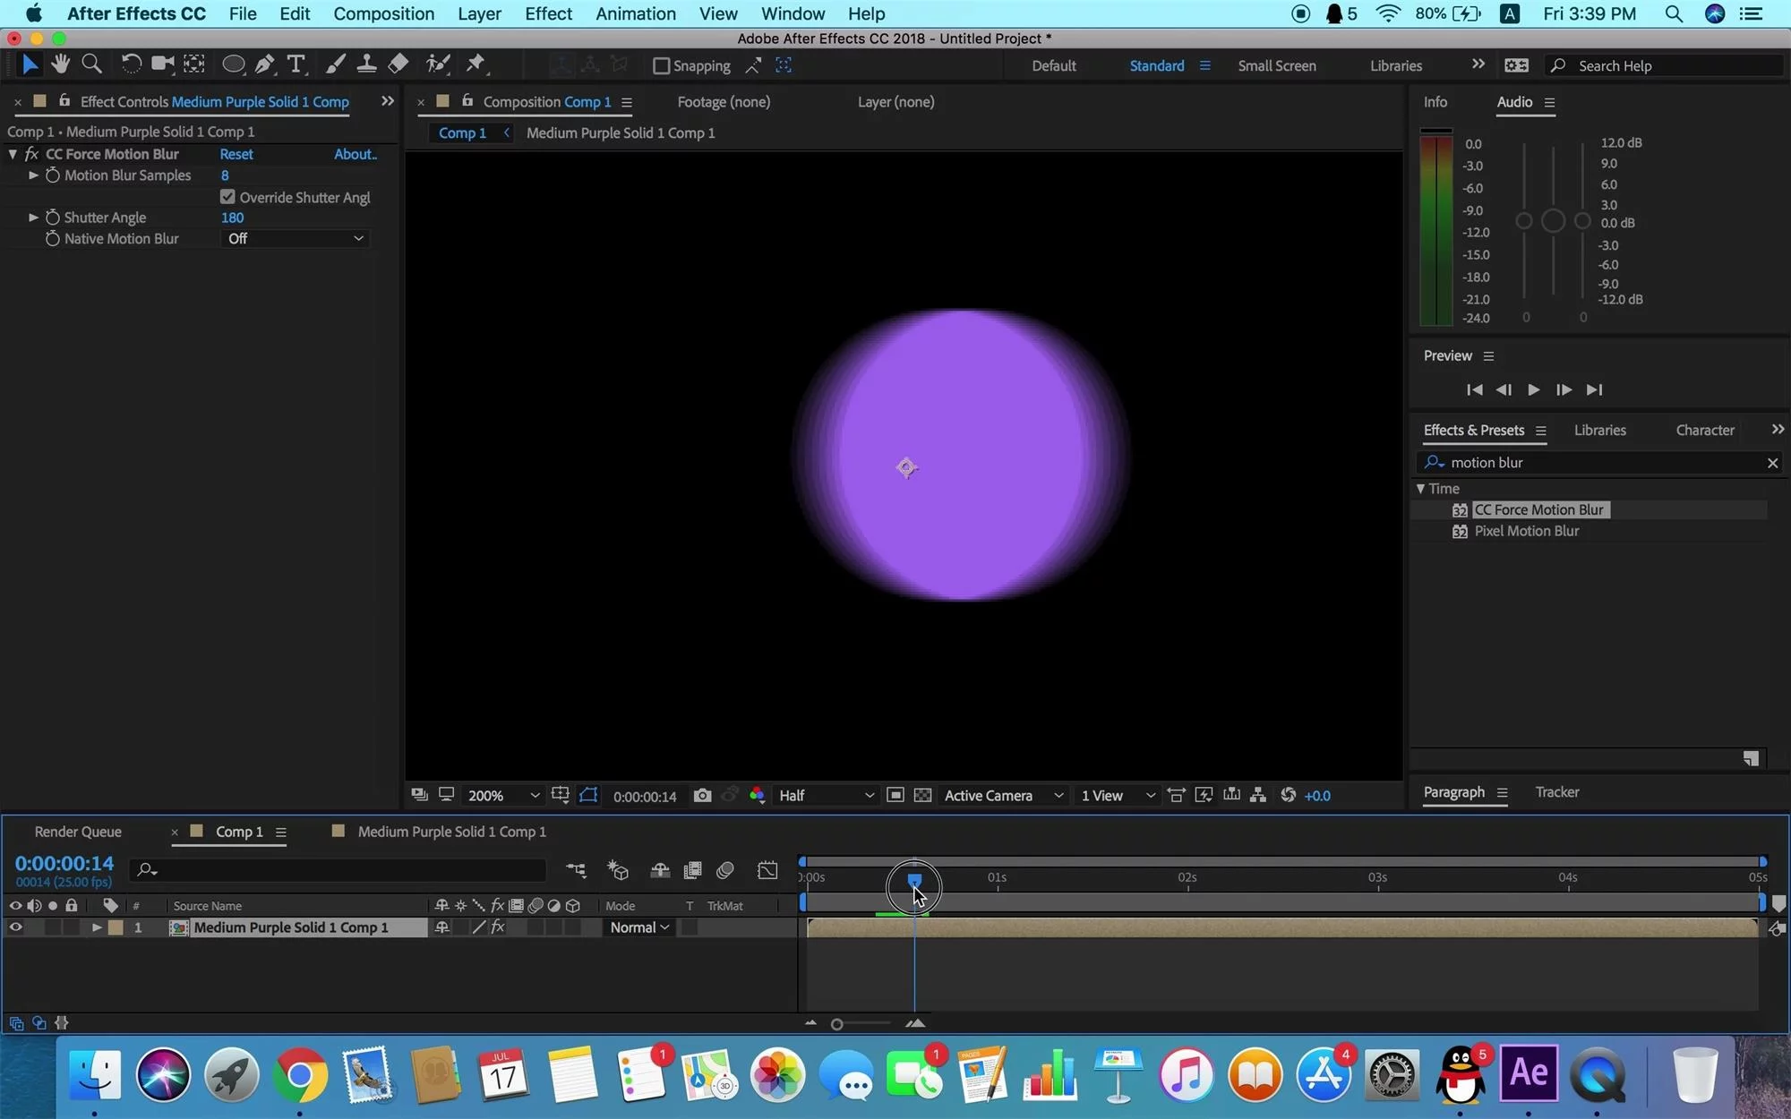Take snapshot with camera icon
Viewport: 1791px width, 1119px height.
pyautogui.click(x=702, y=796)
